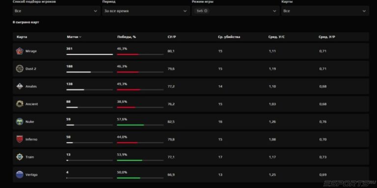Click the Ancient map icon
This screenshot has height=188, width=377.
(x=20, y=104)
